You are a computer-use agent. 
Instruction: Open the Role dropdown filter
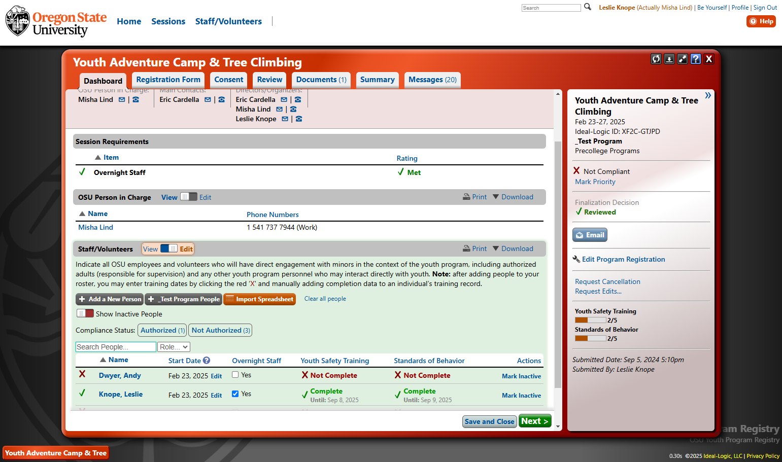pos(174,347)
